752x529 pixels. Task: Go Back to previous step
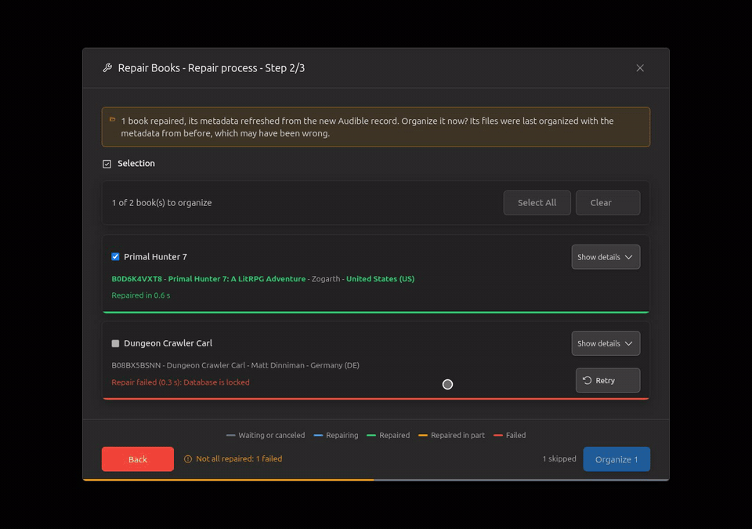(x=138, y=459)
